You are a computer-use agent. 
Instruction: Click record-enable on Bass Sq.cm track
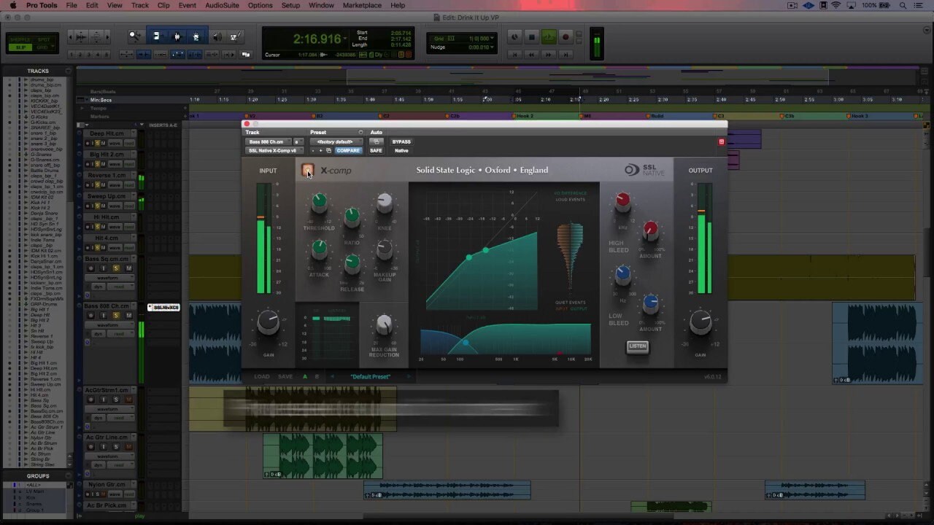(90, 268)
